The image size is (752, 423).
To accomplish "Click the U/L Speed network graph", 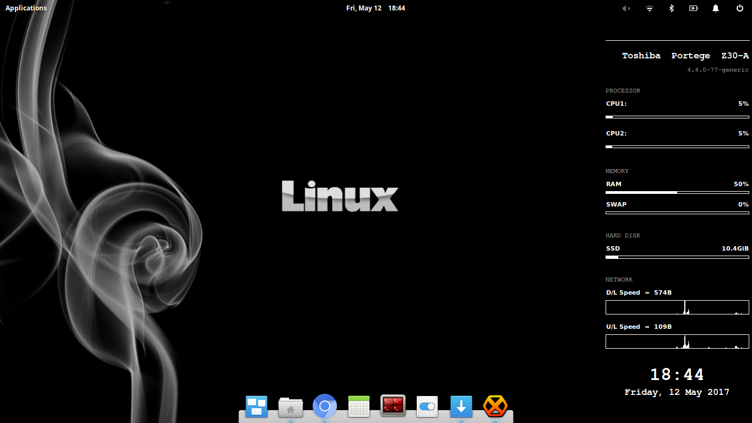I will click(677, 341).
